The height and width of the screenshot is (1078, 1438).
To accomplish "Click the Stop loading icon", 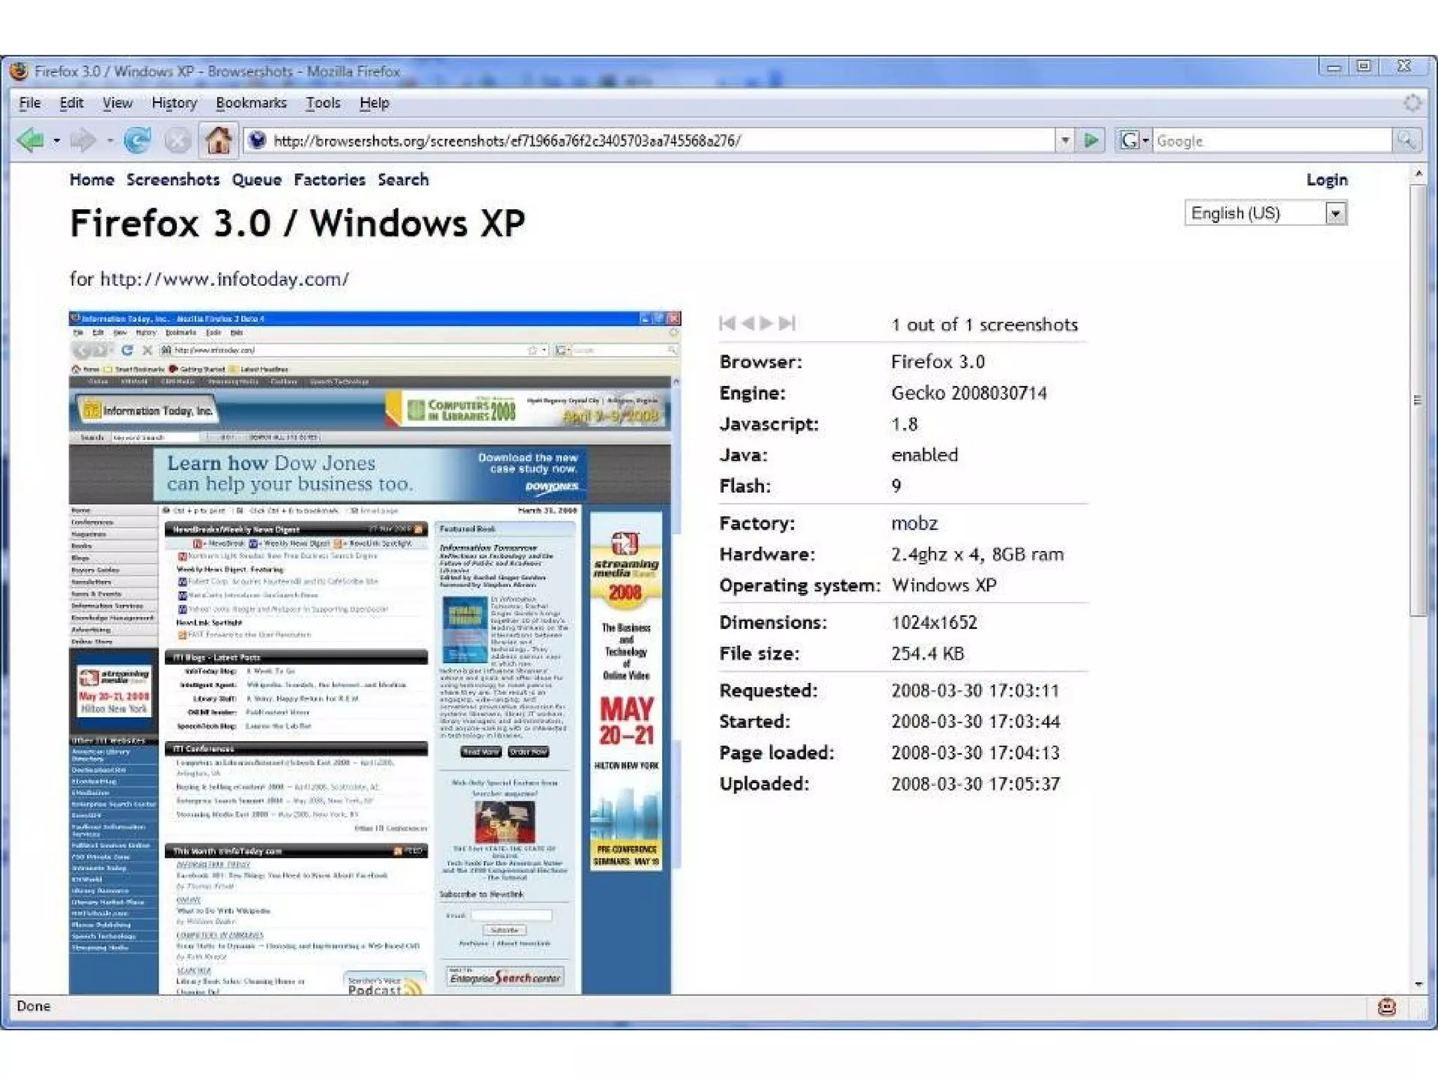I will 177,140.
